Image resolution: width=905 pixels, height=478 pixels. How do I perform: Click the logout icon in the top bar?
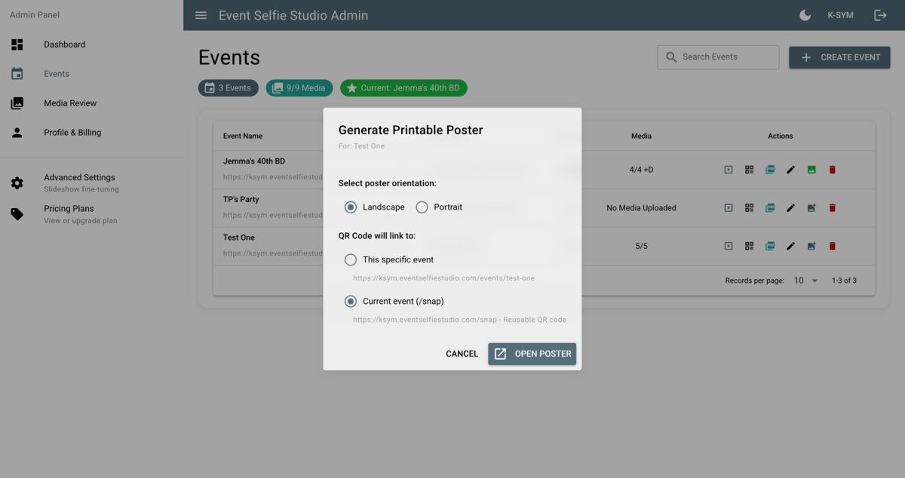(880, 15)
